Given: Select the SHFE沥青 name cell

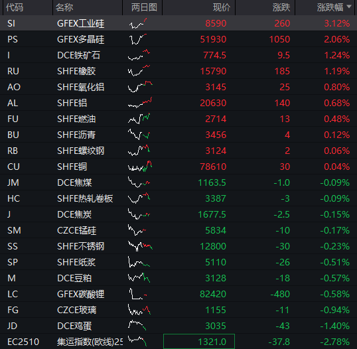Looking at the screenshot, I should coord(76,135).
